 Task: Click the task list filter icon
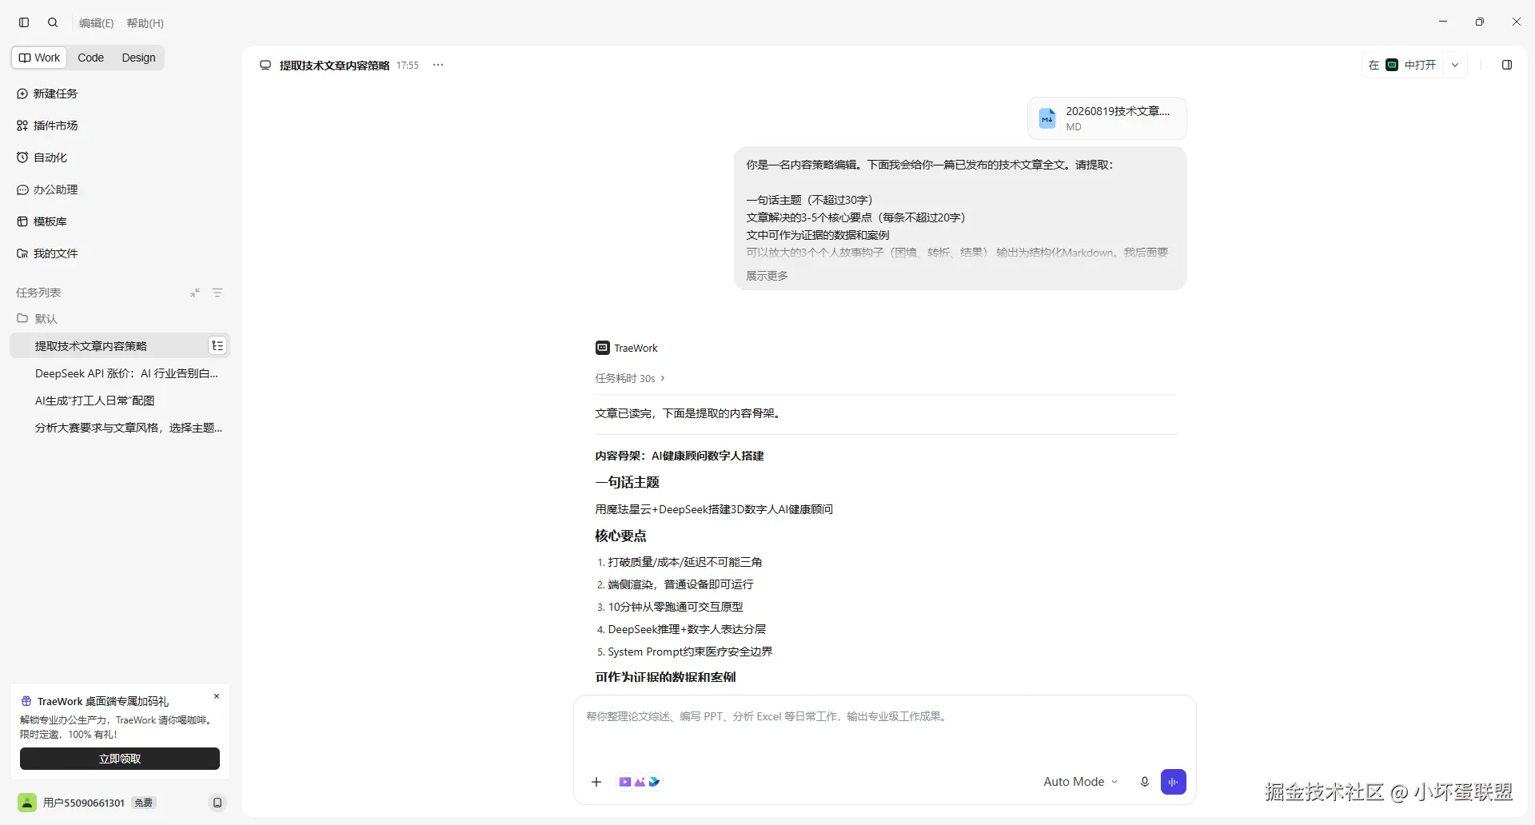click(217, 293)
